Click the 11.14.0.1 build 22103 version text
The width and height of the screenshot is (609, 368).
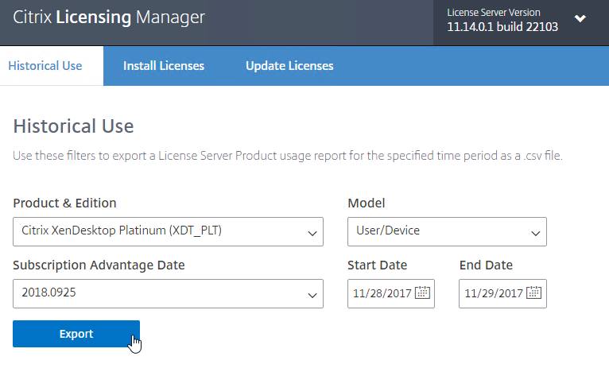pyautogui.click(x=502, y=27)
